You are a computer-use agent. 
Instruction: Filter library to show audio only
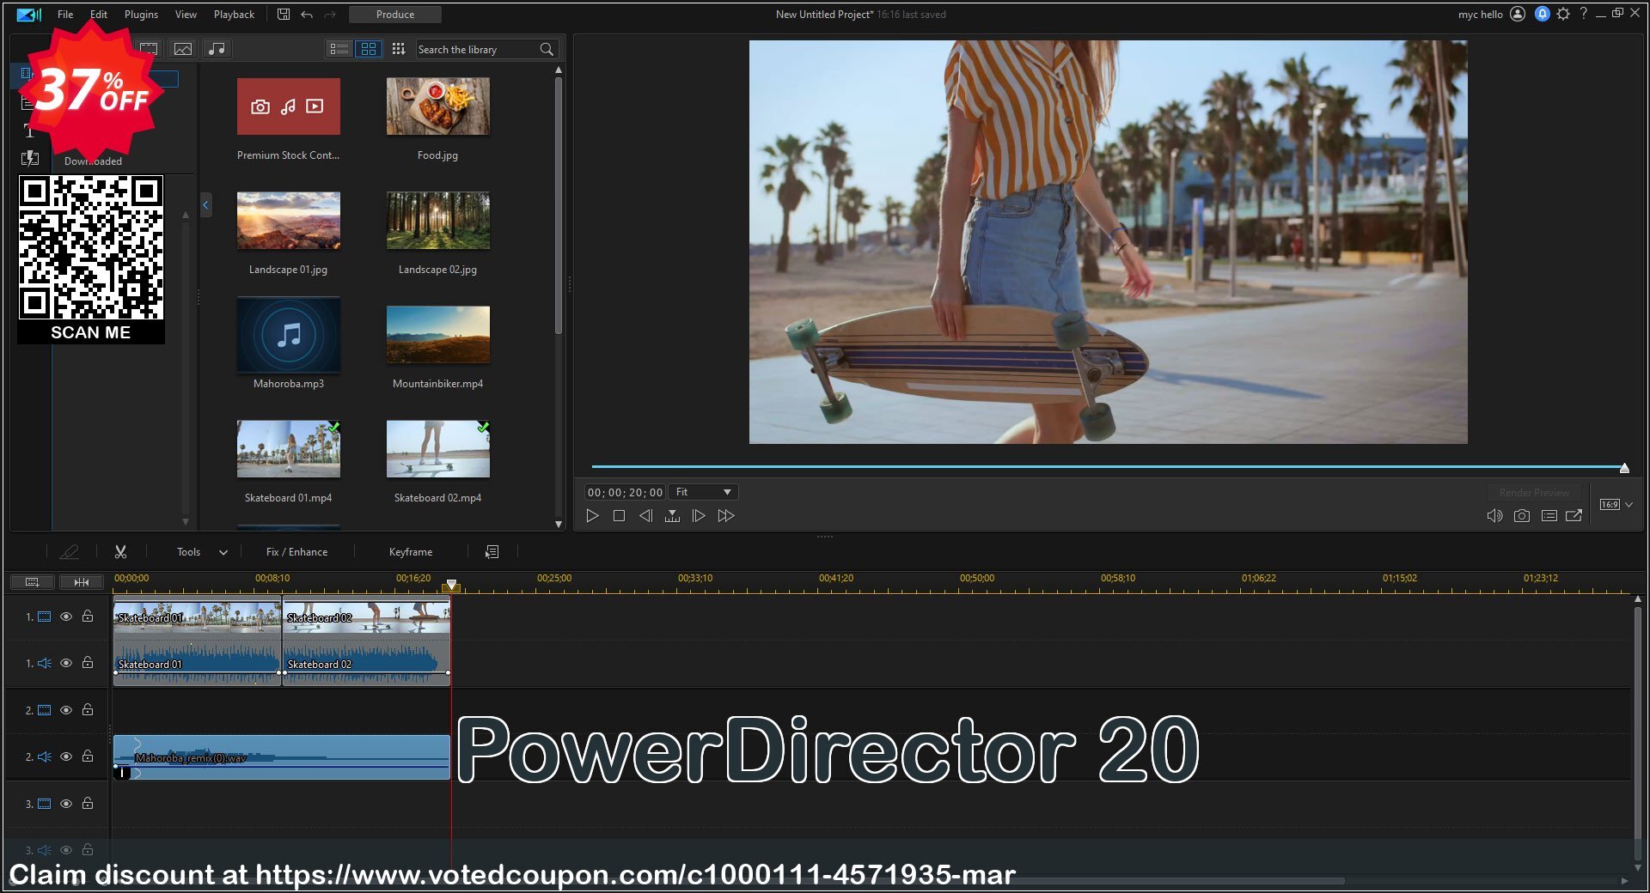(217, 49)
